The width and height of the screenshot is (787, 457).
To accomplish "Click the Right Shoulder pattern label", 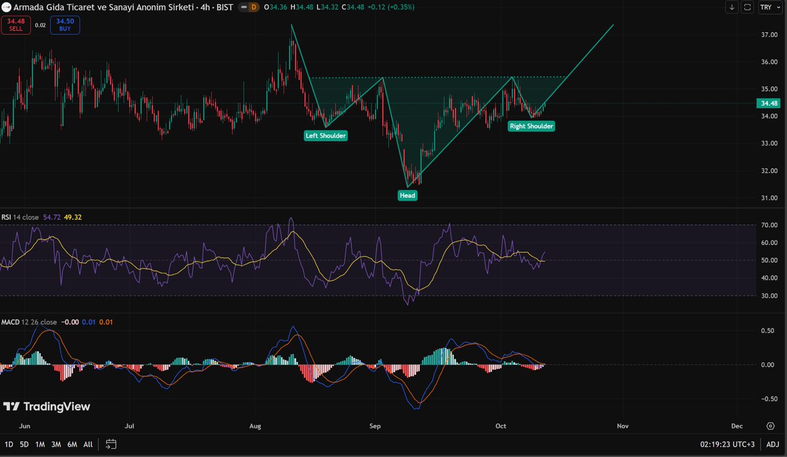I will click(532, 126).
